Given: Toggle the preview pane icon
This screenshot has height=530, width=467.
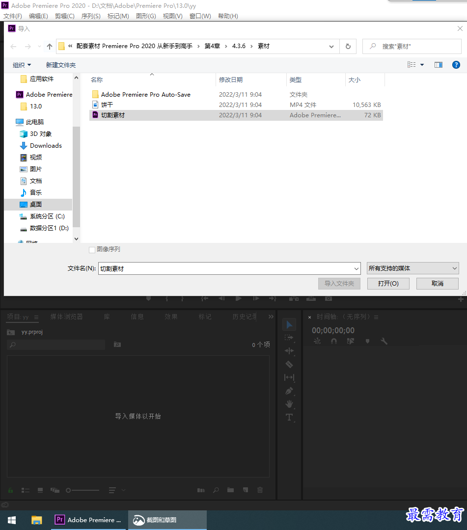Looking at the screenshot, I should (x=438, y=65).
